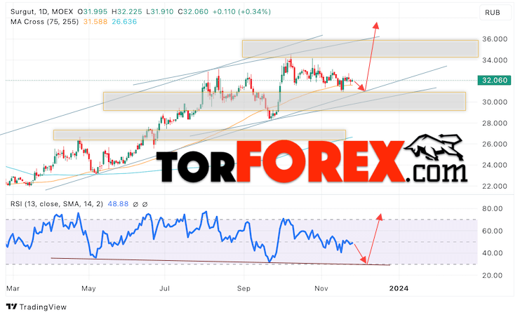Click the high value H32.225
The image size is (520, 317).
point(127,12)
